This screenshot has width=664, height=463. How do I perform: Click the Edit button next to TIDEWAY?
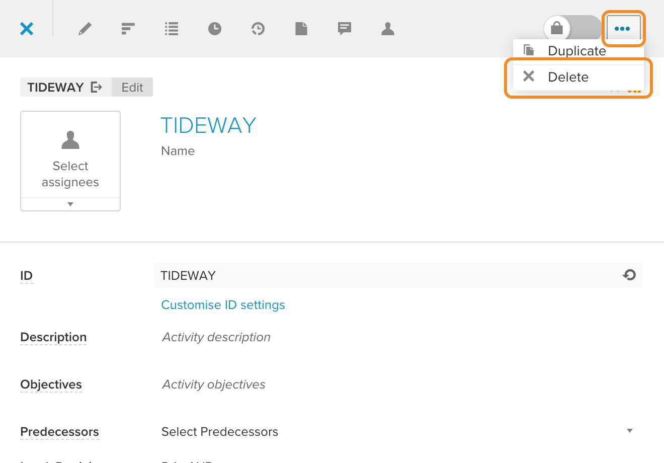pyautogui.click(x=132, y=88)
